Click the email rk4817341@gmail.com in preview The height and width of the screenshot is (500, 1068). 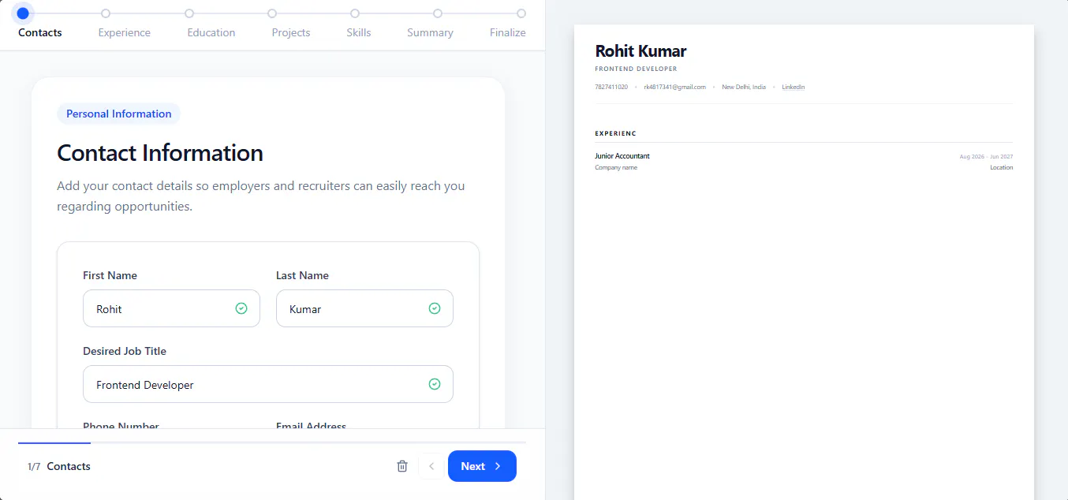click(x=674, y=87)
